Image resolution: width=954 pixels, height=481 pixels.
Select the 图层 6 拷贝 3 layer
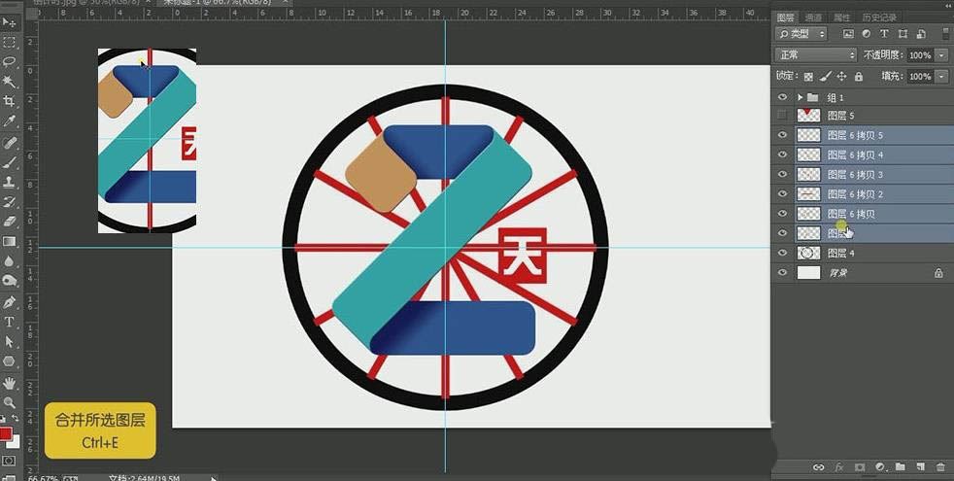tap(855, 175)
